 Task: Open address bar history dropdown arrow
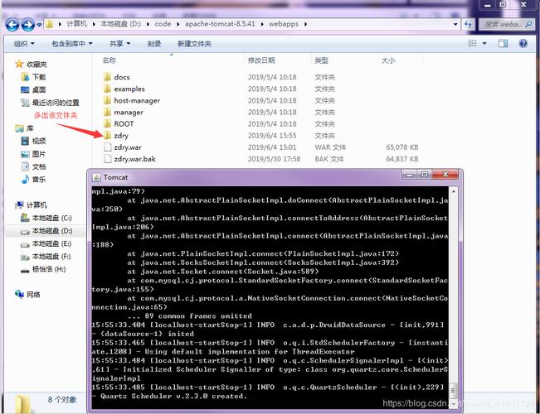pos(455,24)
